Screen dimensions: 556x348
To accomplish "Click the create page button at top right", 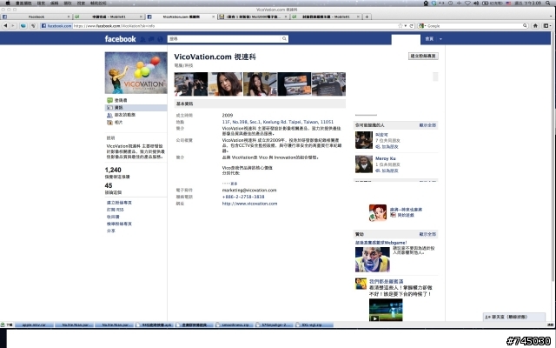I will pos(423,56).
